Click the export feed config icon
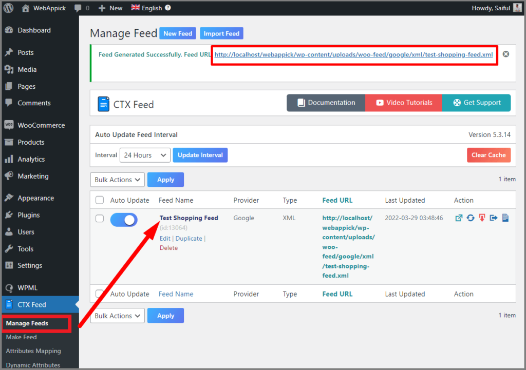The width and height of the screenshot is (526, 370). [x=494, y=218]
